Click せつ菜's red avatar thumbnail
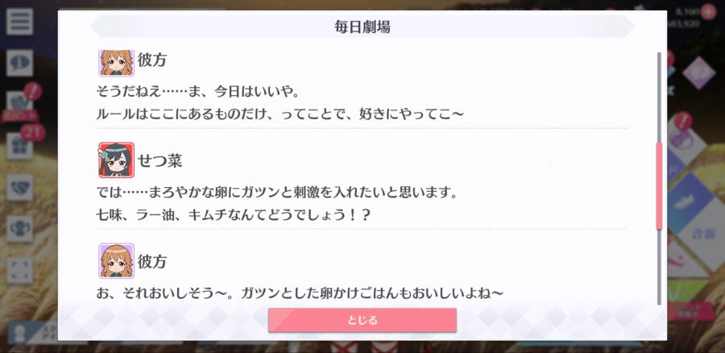The width and height of the screenshot is (725, 353). tap(117, 160)
